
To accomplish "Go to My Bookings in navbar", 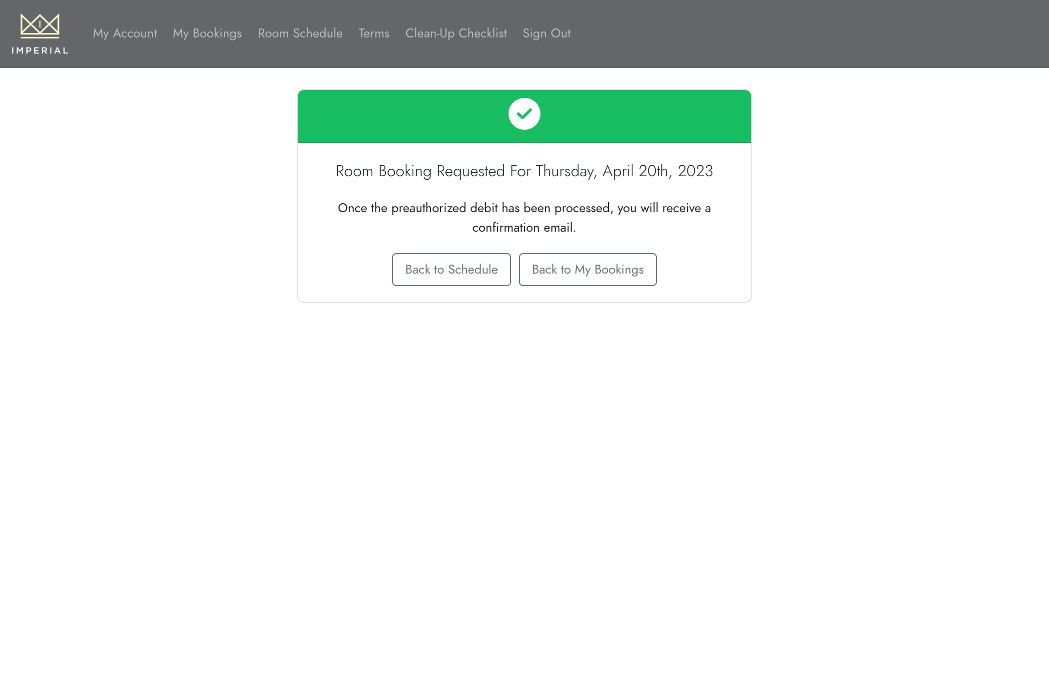I will coord(207,33).
